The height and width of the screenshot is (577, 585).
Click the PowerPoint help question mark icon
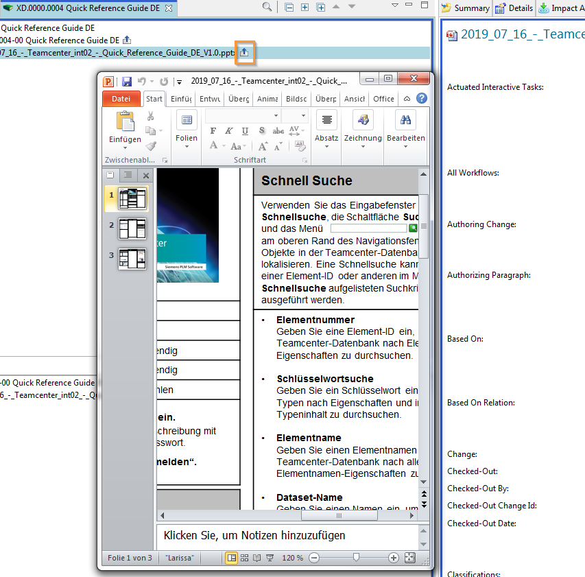(422, 98)
